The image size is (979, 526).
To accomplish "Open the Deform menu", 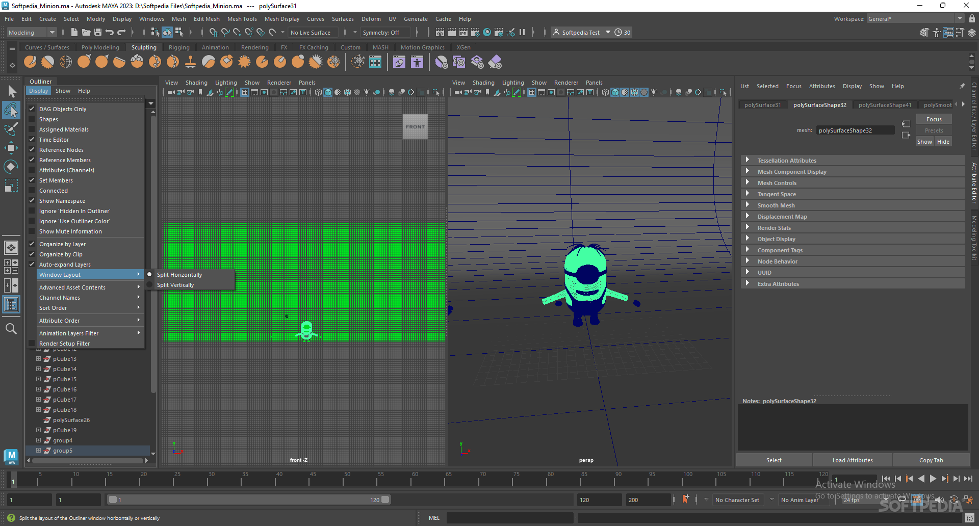I will pyautogui.click(x=371, y=19).
